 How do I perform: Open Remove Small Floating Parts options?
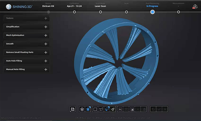(26, 52)
